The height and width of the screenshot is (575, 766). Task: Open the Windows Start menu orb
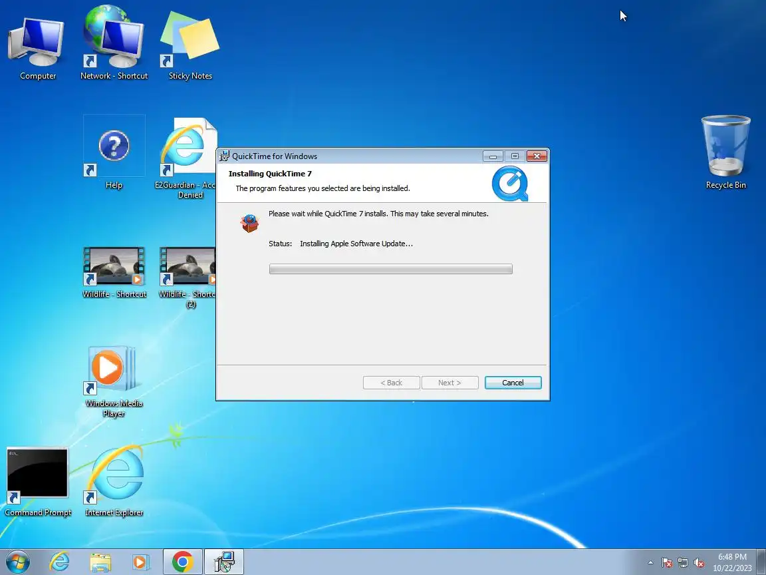tap(17, 562)
